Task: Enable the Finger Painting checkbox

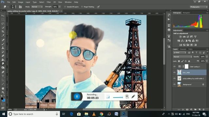Action: 82,7
